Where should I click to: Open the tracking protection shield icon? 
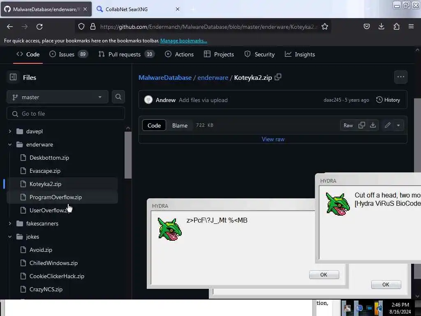click(x=81, y=26)
